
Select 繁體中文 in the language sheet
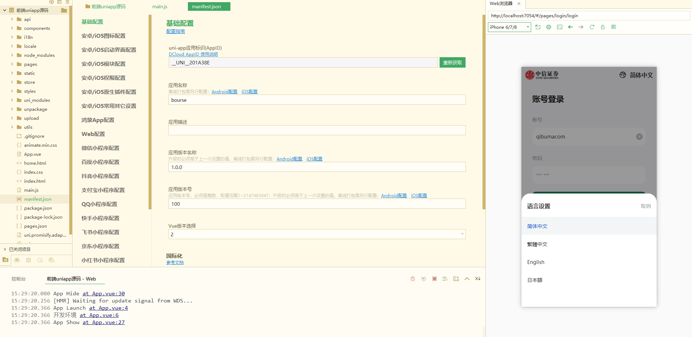tap(589, 244)
